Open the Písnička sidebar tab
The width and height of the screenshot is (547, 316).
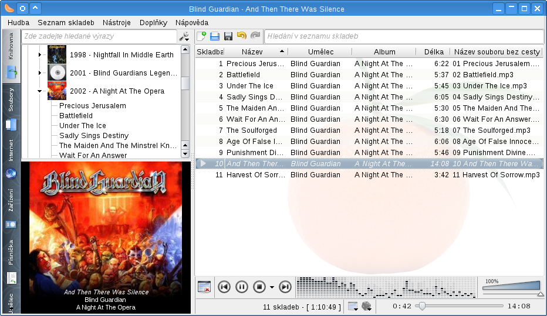click(x=11, y=261)
